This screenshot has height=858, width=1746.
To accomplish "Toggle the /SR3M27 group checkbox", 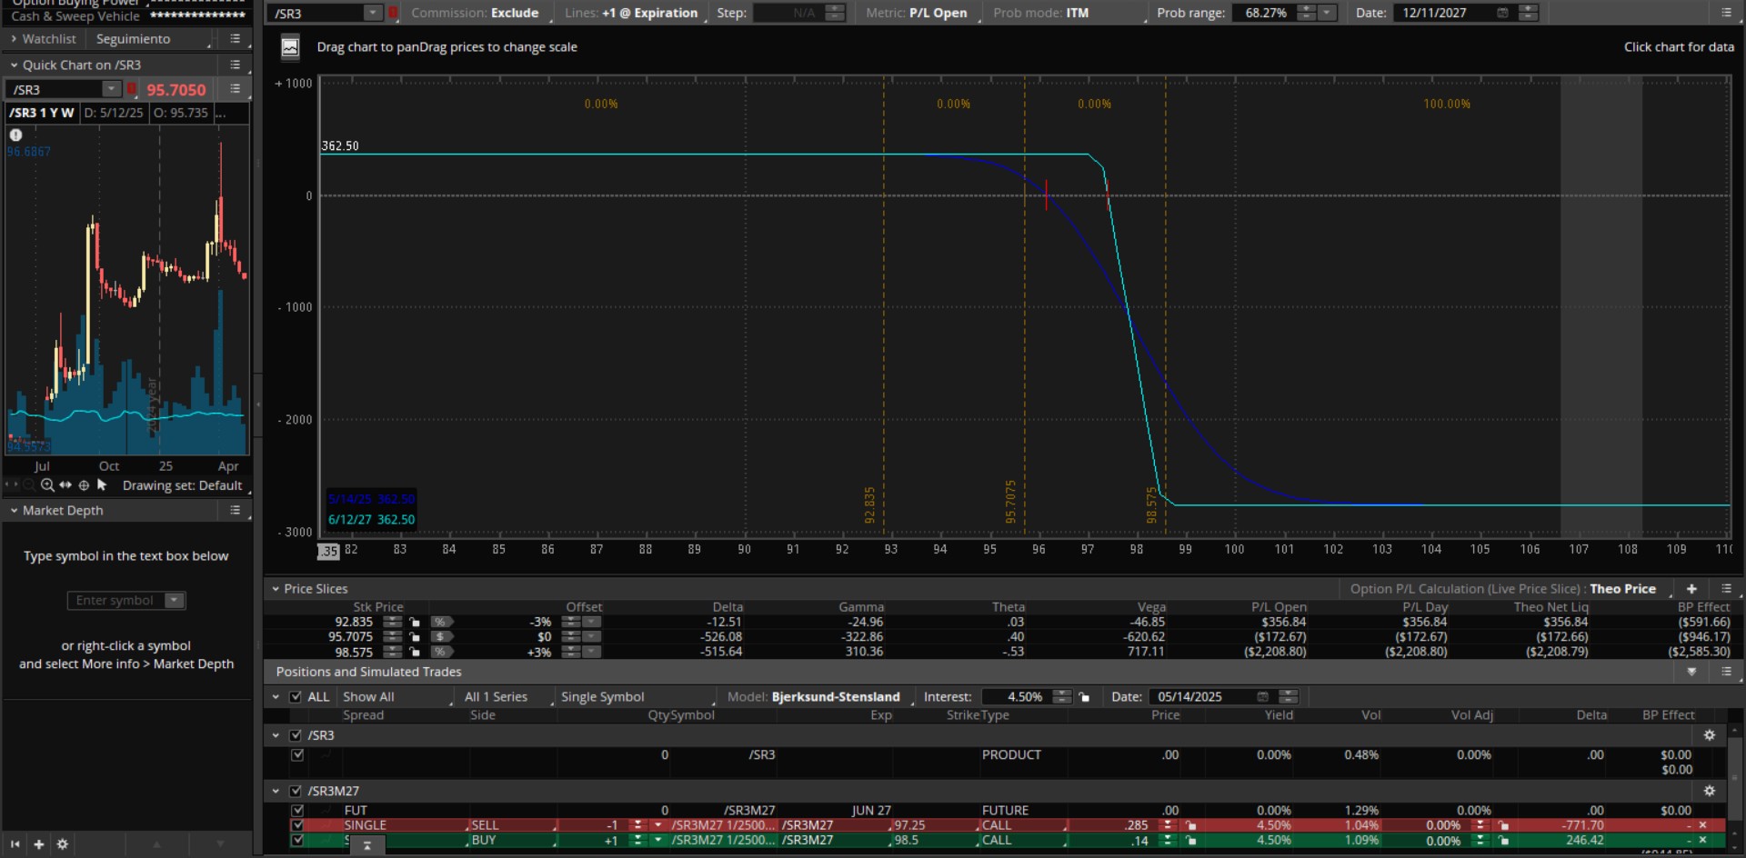I will coord(296,791).
